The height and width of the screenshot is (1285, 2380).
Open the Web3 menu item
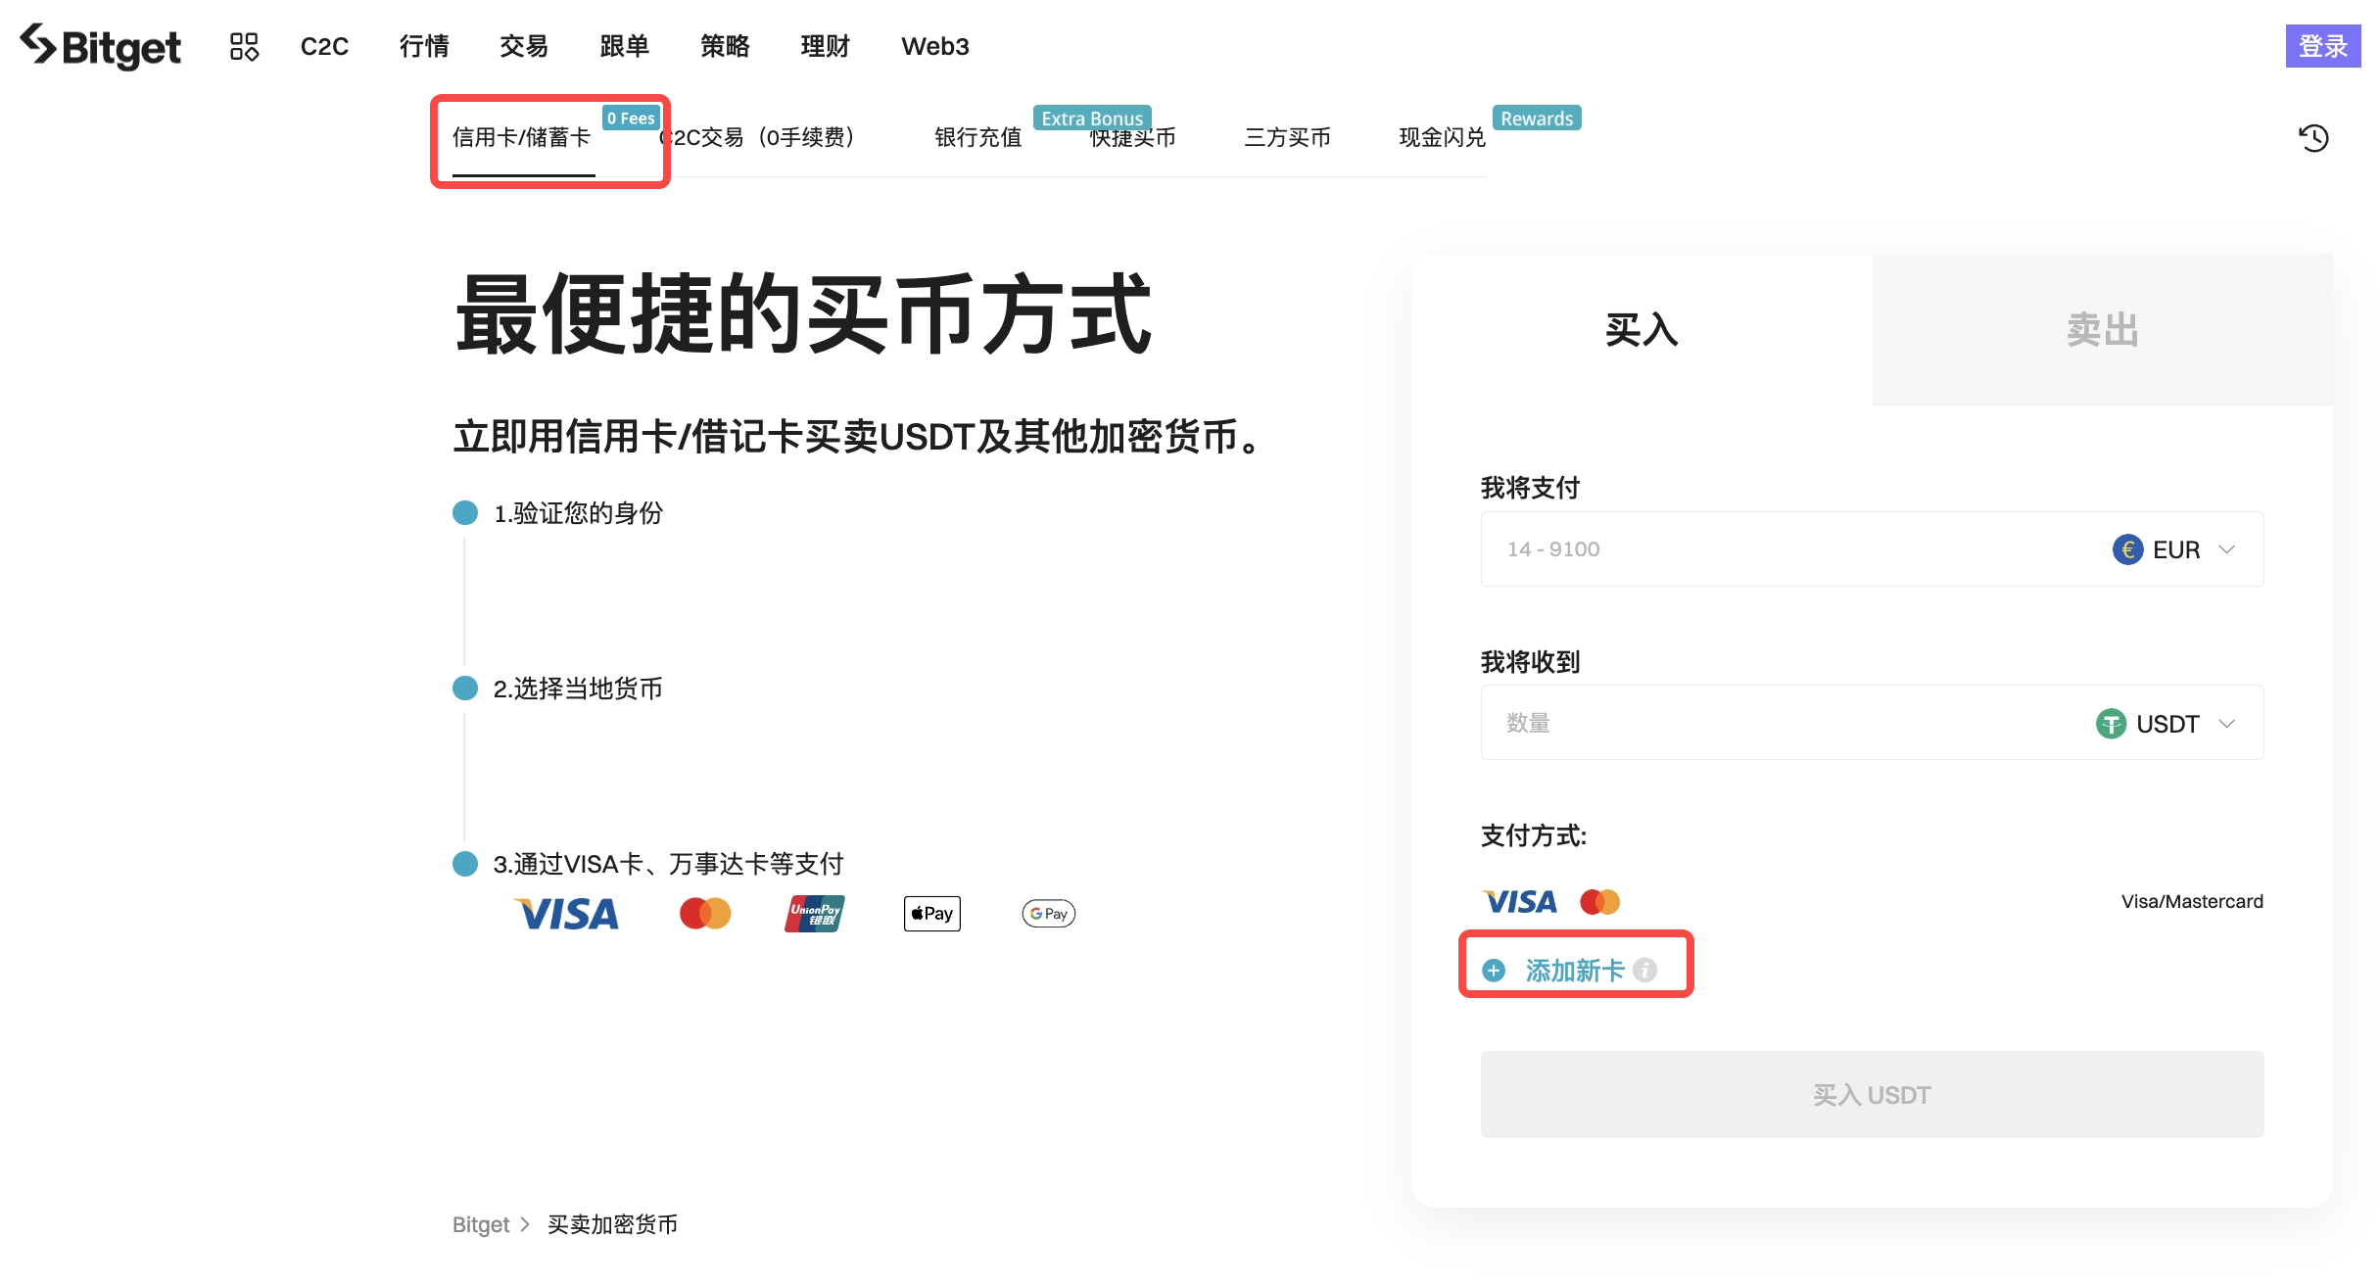[x=934, y=46]
